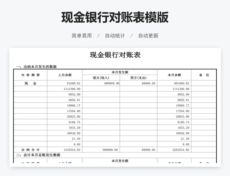Click 上月余额 cell 48046.00
The image size is (230, 176).
[65, 133]
